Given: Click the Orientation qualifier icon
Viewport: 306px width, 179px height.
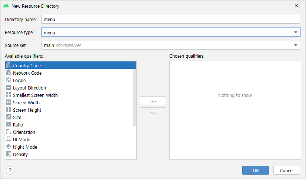Looking at the screenshot, I should click(x=9, y=132).
